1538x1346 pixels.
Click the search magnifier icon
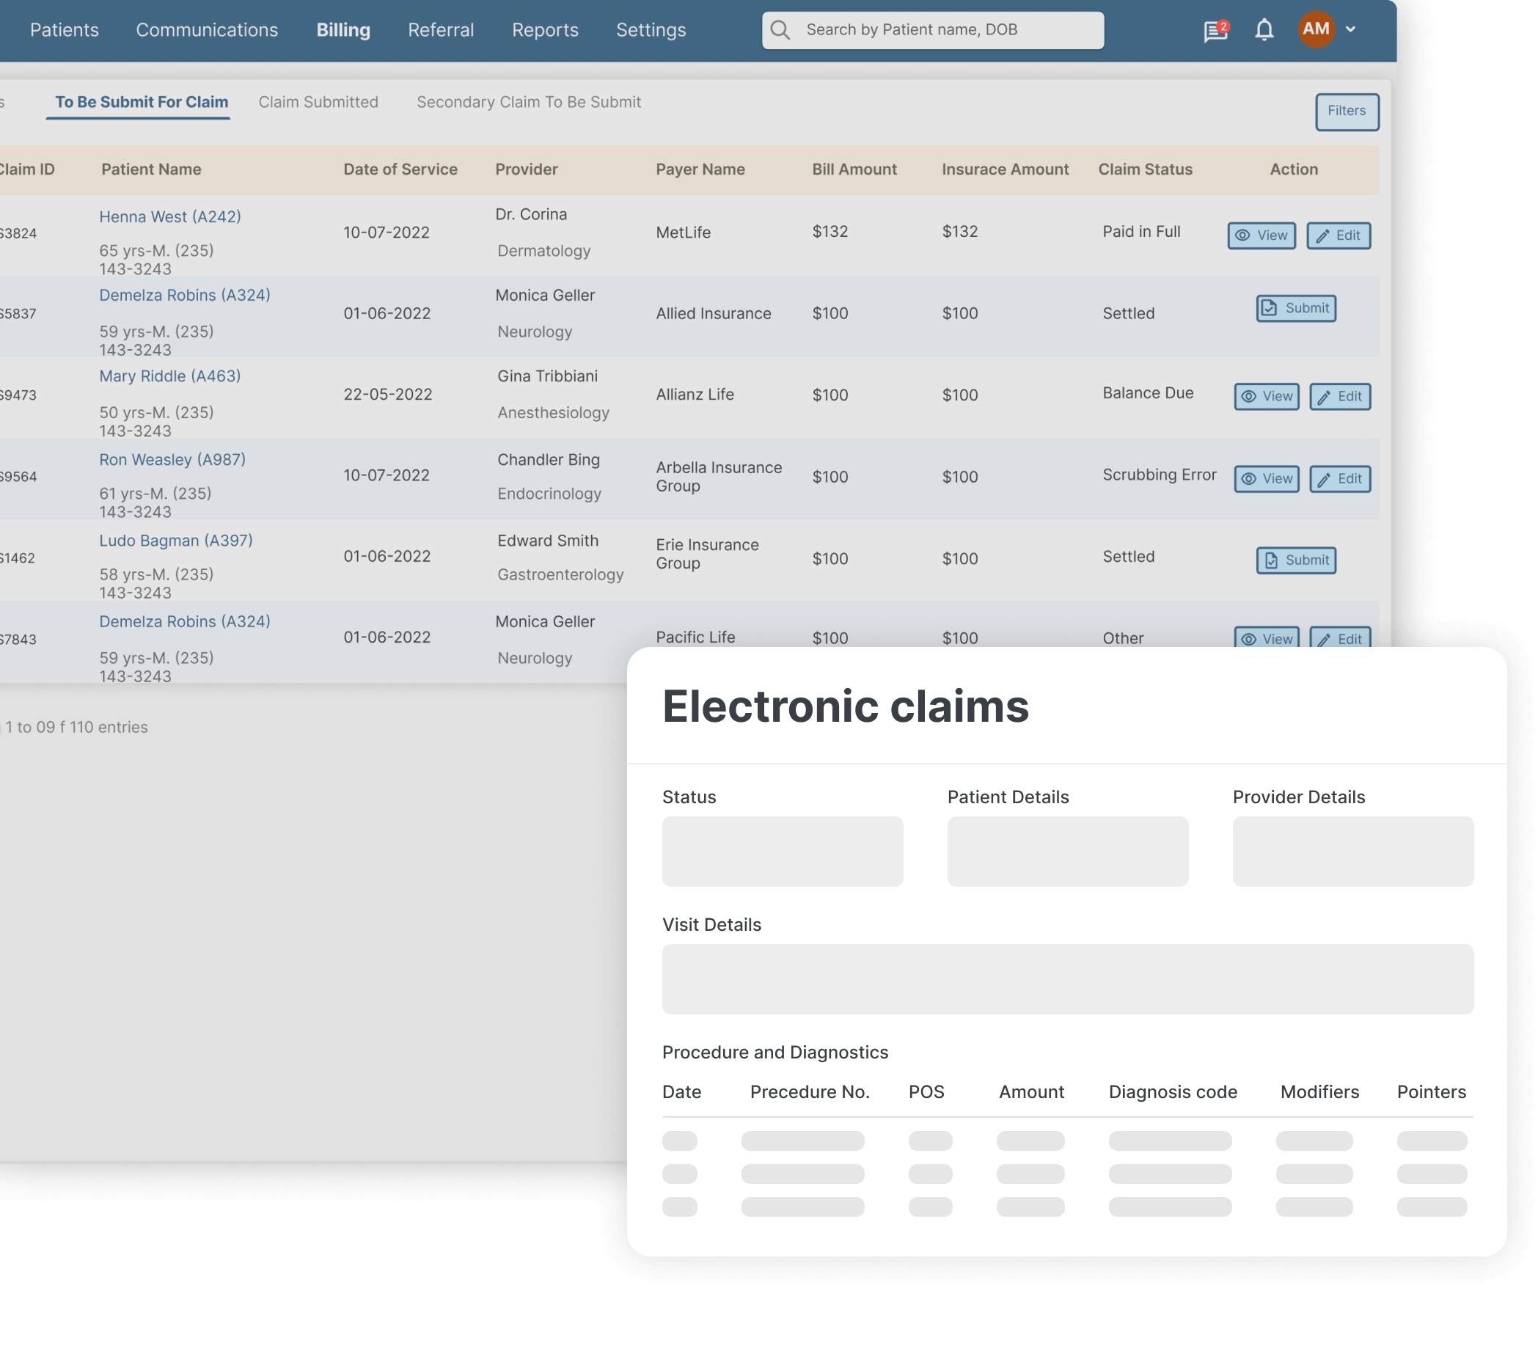[780, 30]
